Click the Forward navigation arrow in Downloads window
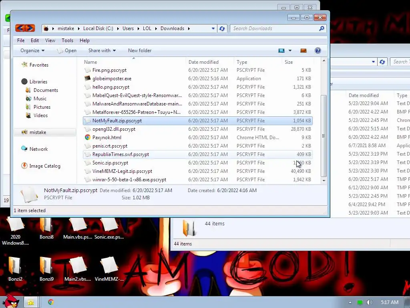This screenshot has height=308, width=410. coord(30,28)
